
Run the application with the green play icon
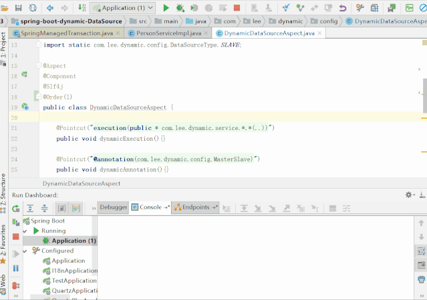[166, 8]
